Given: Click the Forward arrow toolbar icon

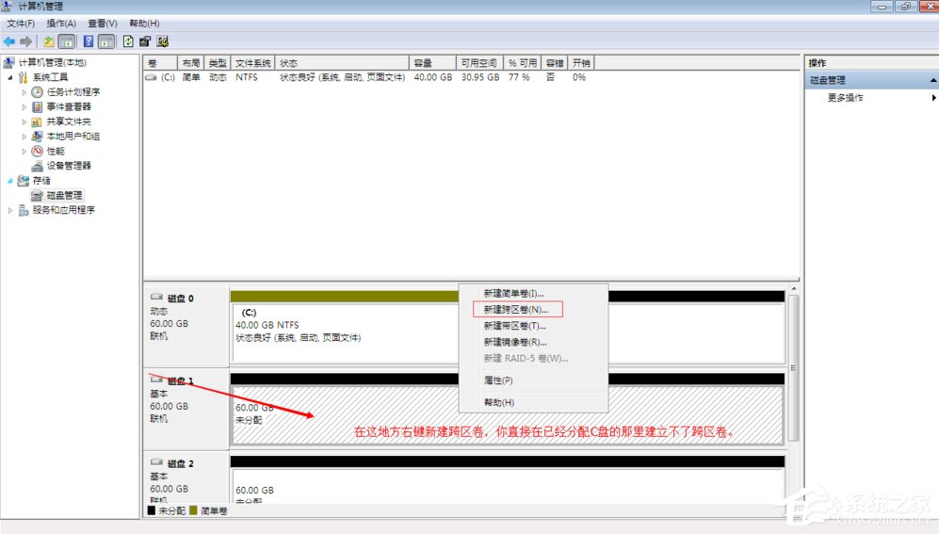Looking at the screenshot, I should tap(25, 41).
